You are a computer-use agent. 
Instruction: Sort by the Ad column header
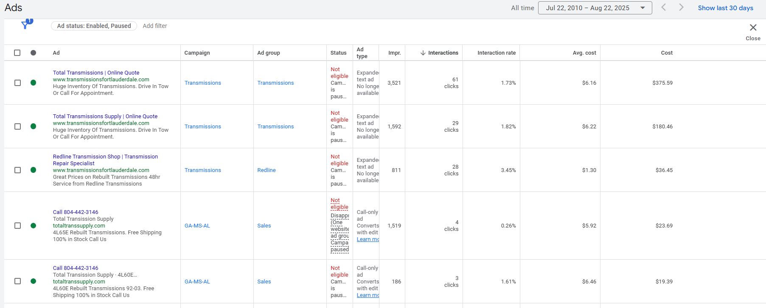click(x=56, y=53)
